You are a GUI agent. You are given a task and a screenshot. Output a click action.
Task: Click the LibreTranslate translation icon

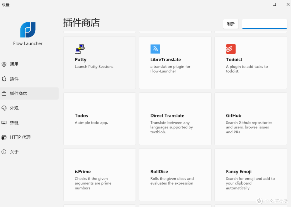point(155,49)
